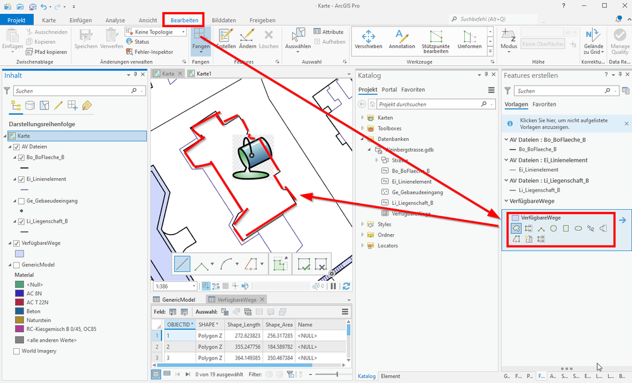Click list by editing pencil icon
This screenshot has height=383, width=632.
point(58,106)
